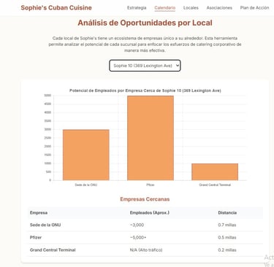Click the 0.2 millas distance cell
Screen dimensions: 274x267
pyautogui.click(x=227, y=249)
